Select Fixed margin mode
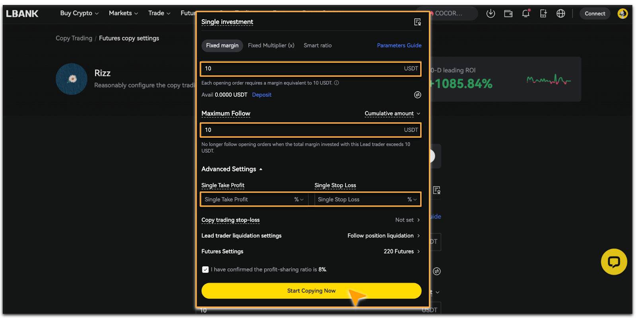636x318 pixels. pos(222,45)
